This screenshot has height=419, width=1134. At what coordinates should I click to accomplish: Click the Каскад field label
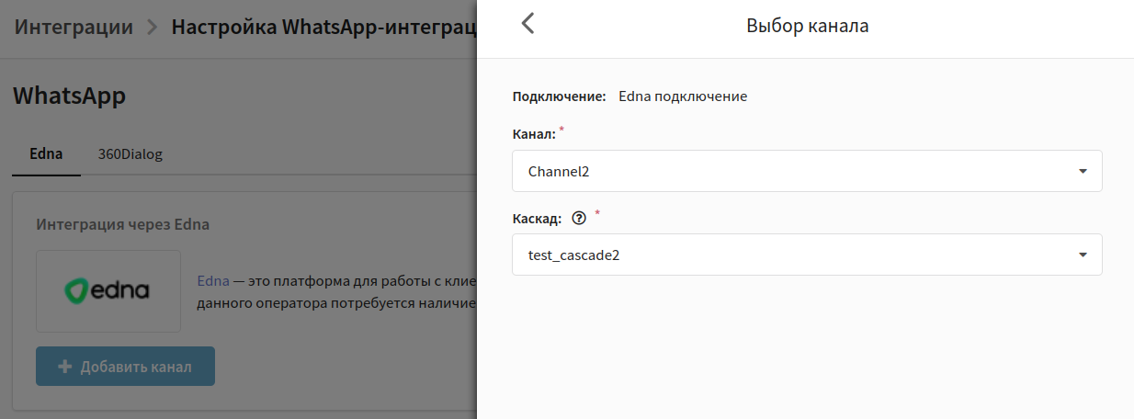click(x=537, y=219)
